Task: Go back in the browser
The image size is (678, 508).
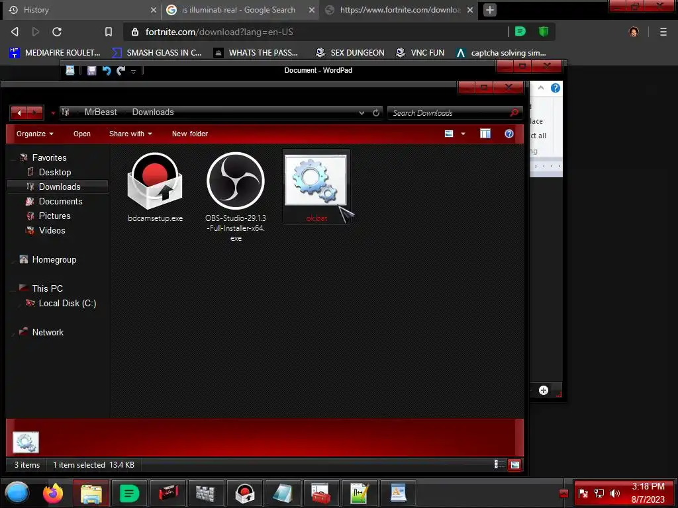Action: pyautogui.click(x=15, y=32)
